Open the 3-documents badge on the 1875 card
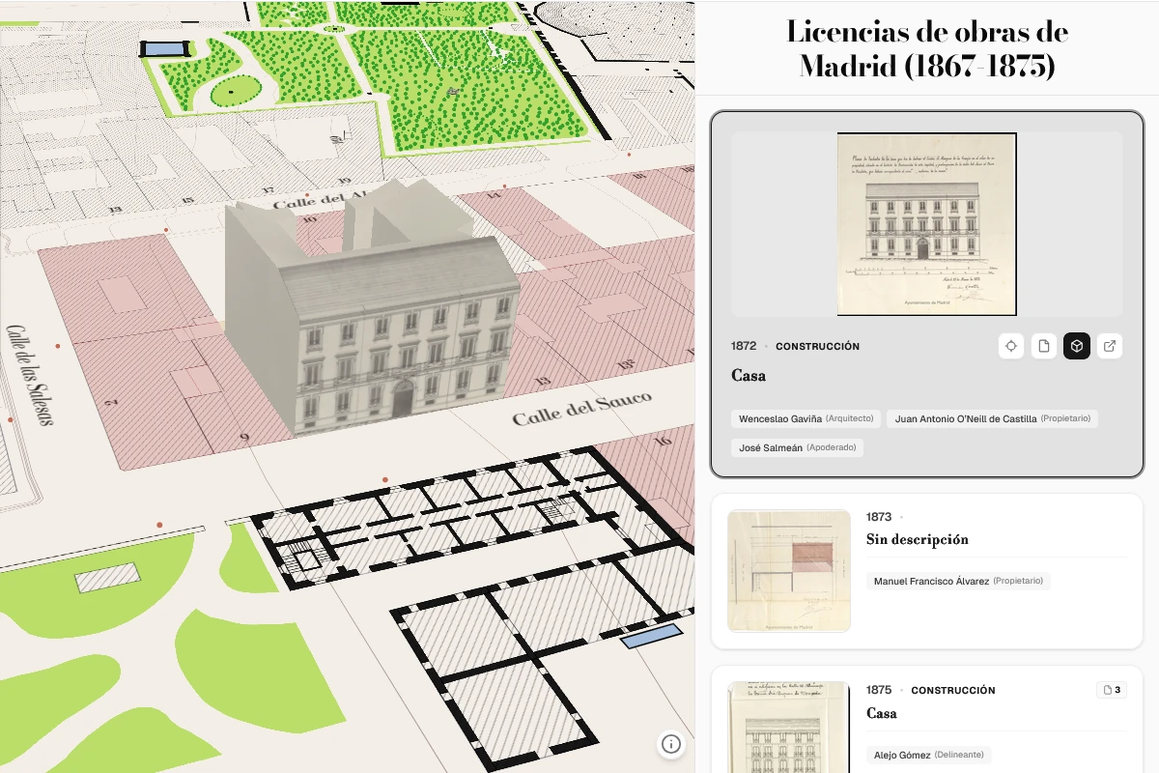Screen dimensions: 1159x773 1112,690
